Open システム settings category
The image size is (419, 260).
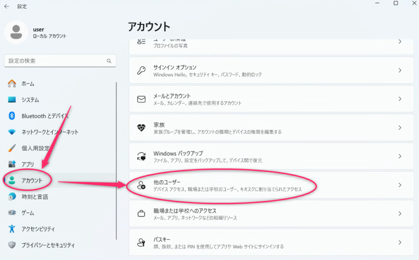click(60, 100)
